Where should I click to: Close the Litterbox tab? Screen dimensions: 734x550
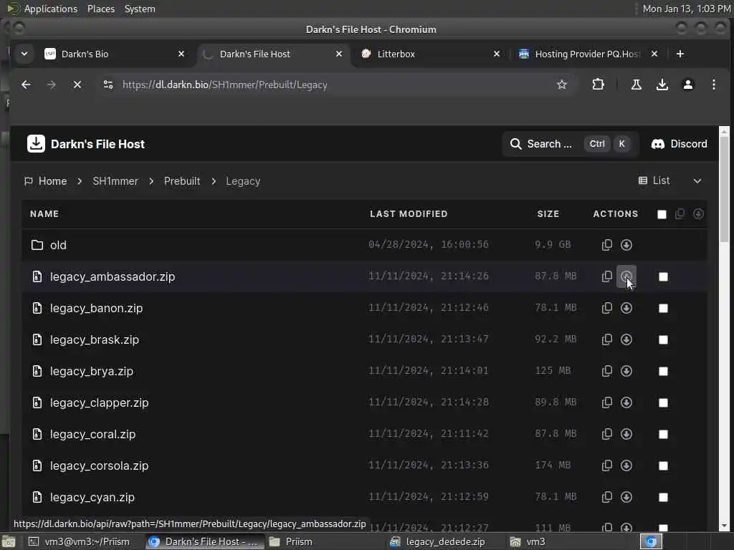coord(496,54)
